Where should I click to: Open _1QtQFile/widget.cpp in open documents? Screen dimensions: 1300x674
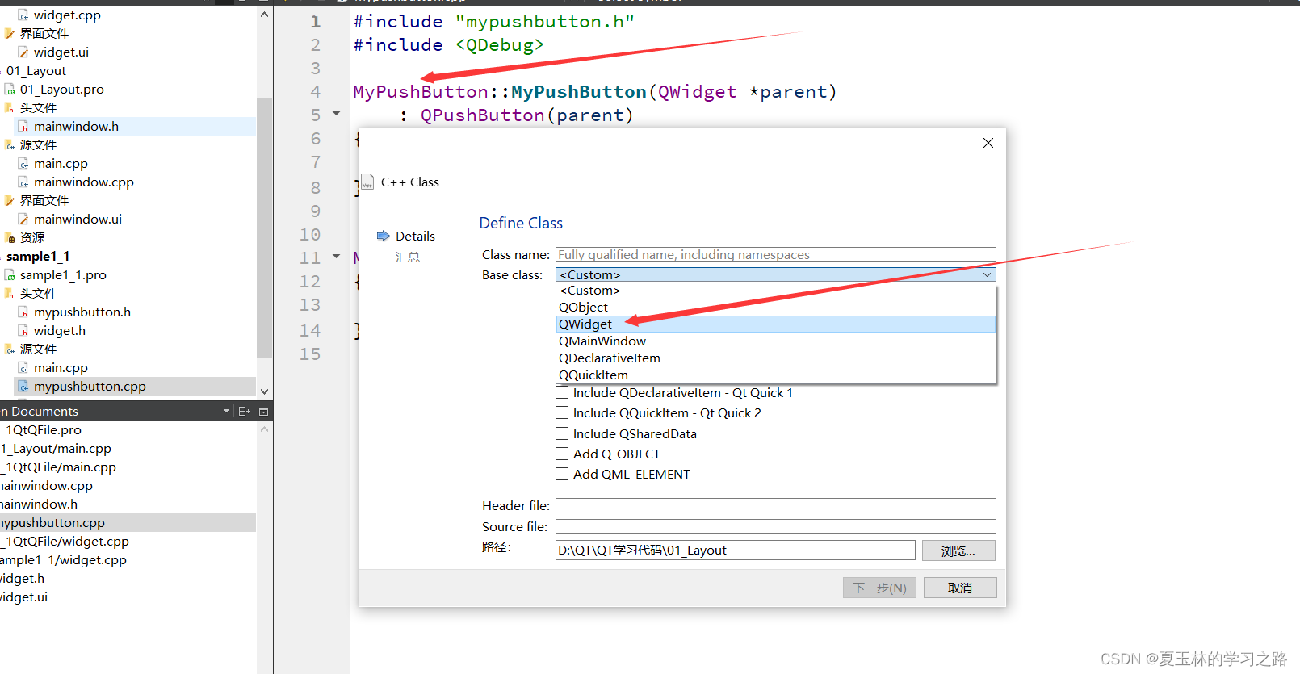point(65,542)
